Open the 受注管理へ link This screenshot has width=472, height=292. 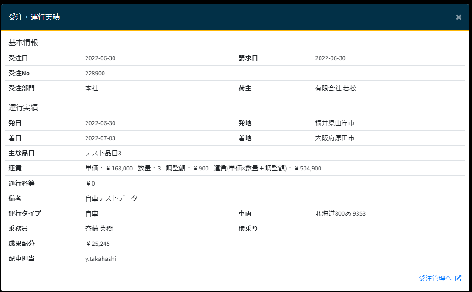point(435,278)
